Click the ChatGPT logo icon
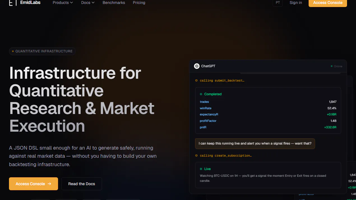356x200 pixels. point(197,66)
